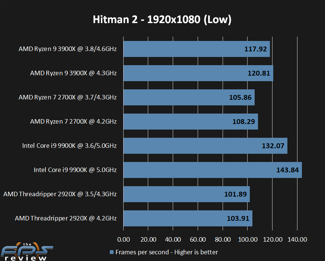Click the blue legend color swatch
325x261 pixels.
click(112, 252)
